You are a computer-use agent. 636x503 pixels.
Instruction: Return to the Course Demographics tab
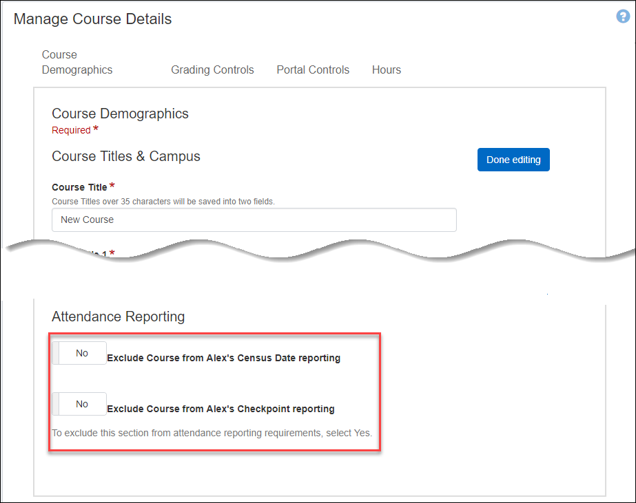[76, 62]
